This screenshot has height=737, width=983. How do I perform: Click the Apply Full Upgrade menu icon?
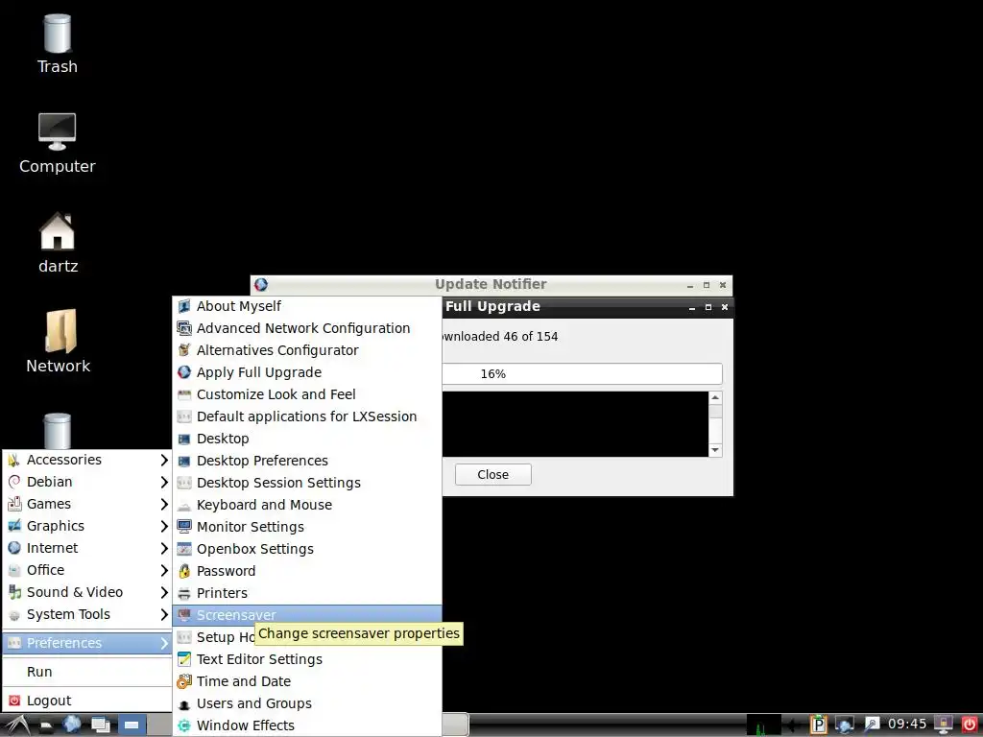point(183,372)
